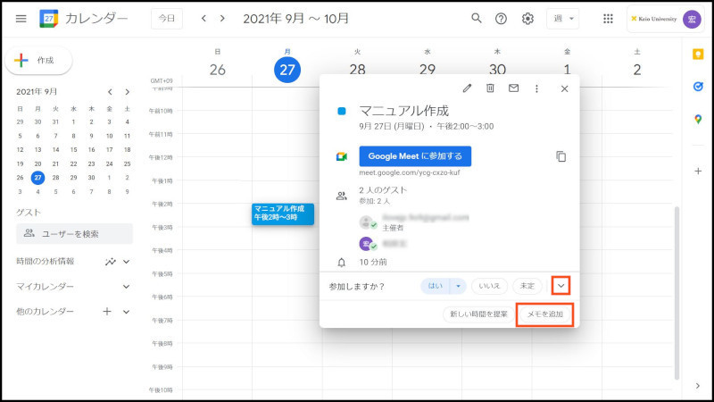Click the 'メモを追加' button

pos(544,314)
